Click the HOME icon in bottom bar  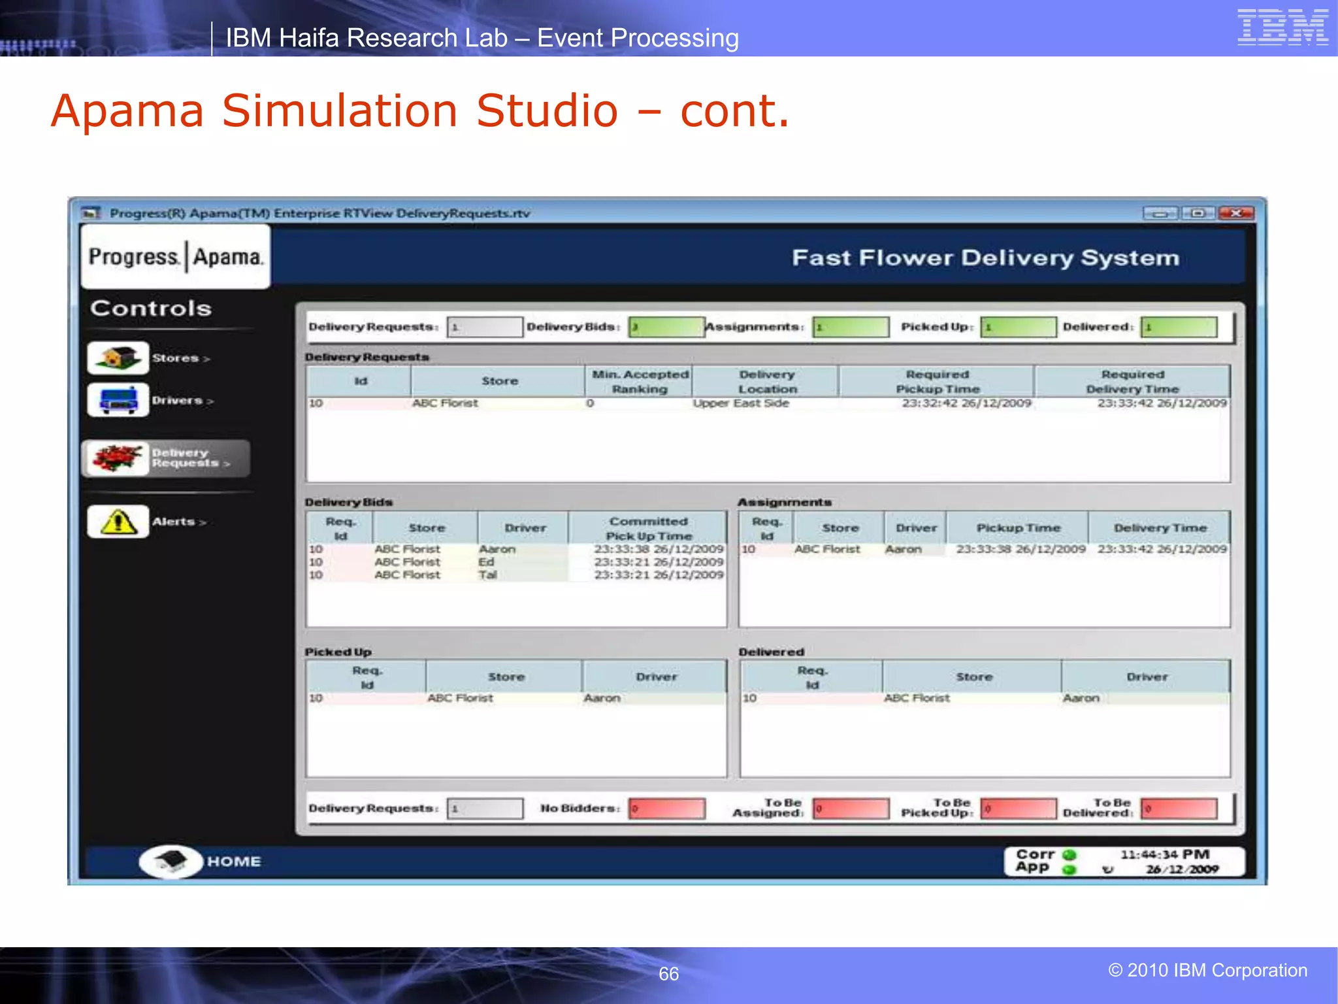171,862
